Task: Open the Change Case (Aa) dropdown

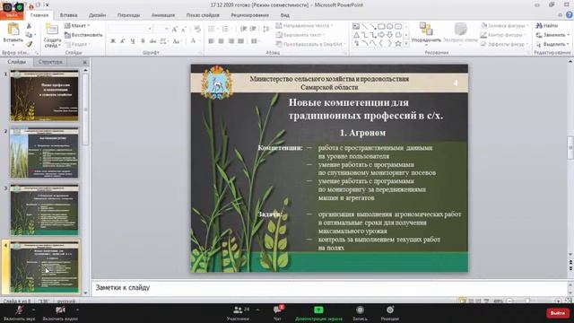Action: (x=177, y=41)
